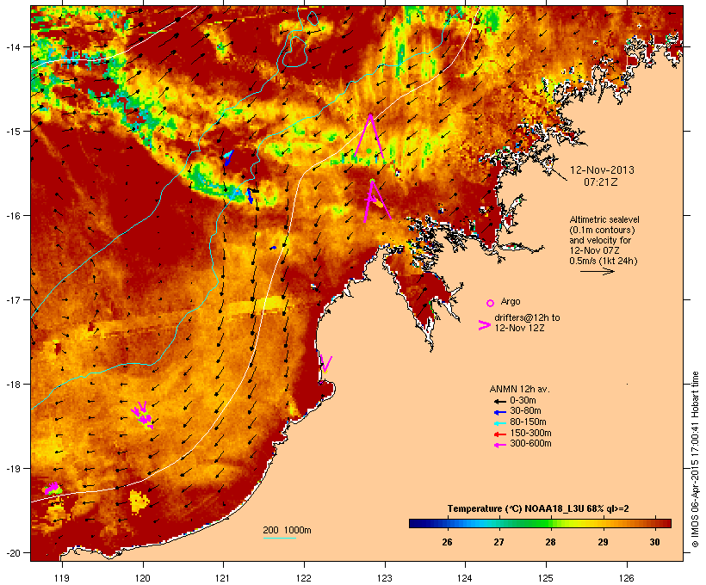Viewport: 706px width, 585px height.
Task: Click the black 0-30m arrow legend icon
Action: [x=499, y=401]
